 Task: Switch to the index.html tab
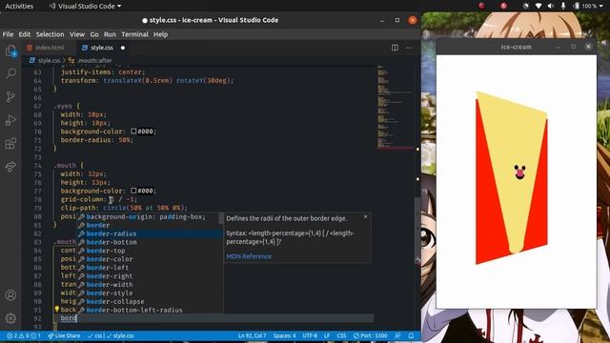pos(46,48)
